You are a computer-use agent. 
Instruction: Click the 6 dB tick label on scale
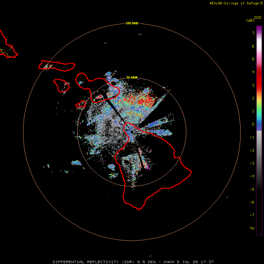coord(253,46)
